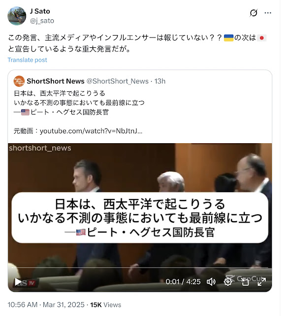
Task: Click the video progress bar
Action: [x=140, y=268]
